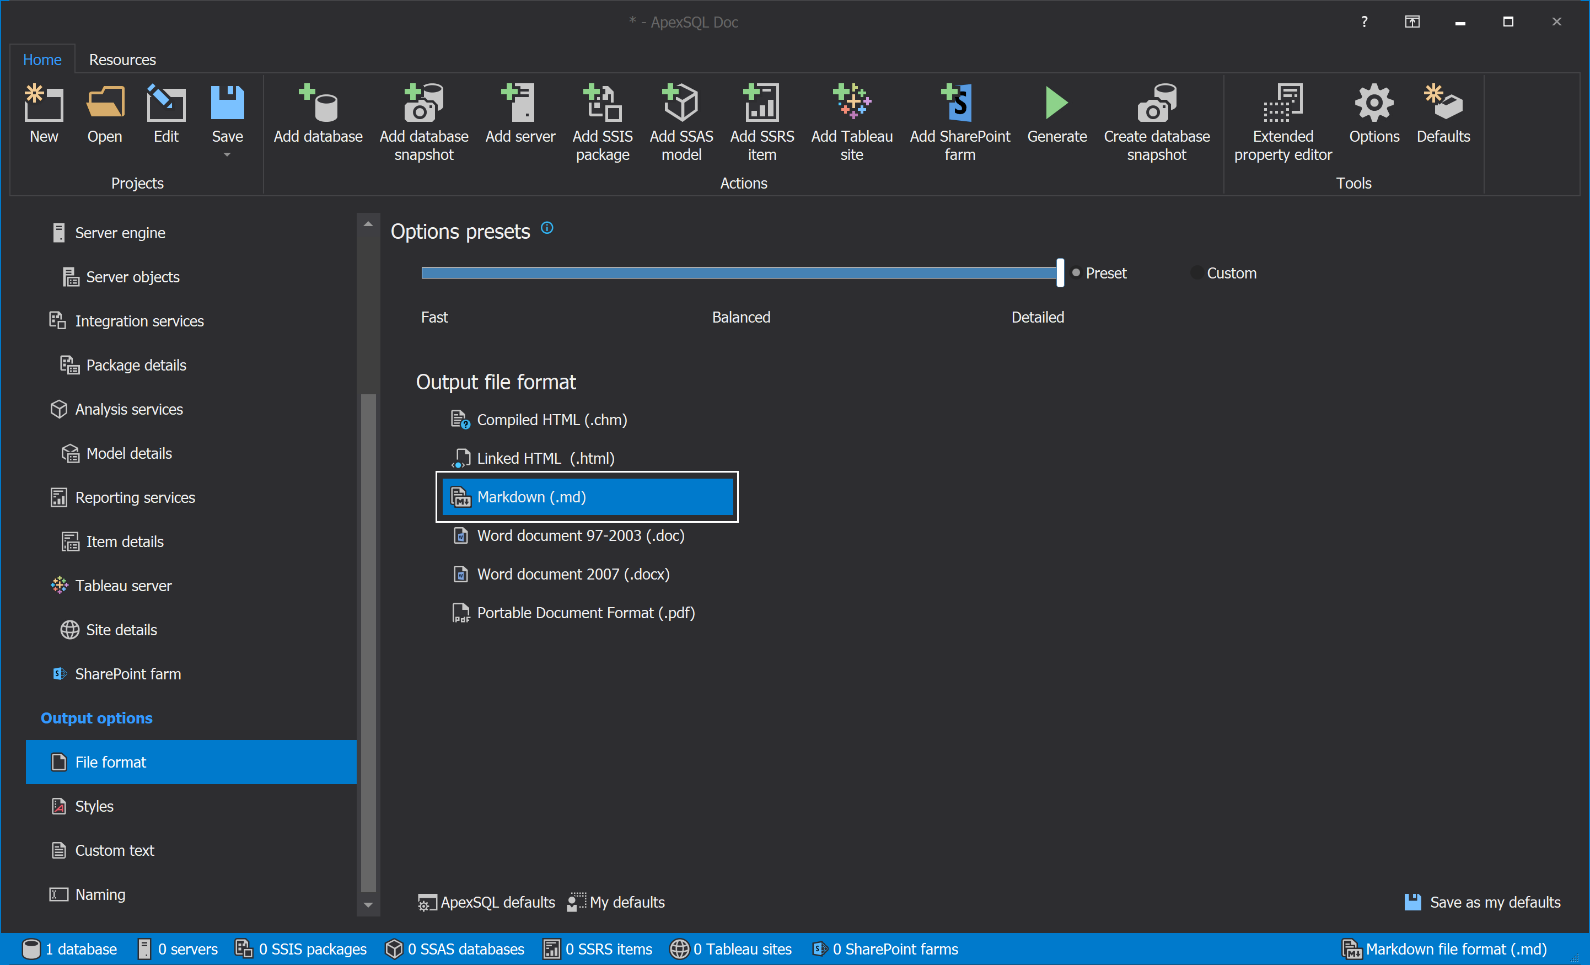
Task: Click the Defaults tool icon
Action: click(1443, 102)
